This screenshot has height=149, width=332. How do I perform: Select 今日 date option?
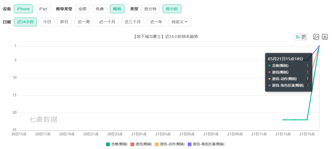pos(47,22)
